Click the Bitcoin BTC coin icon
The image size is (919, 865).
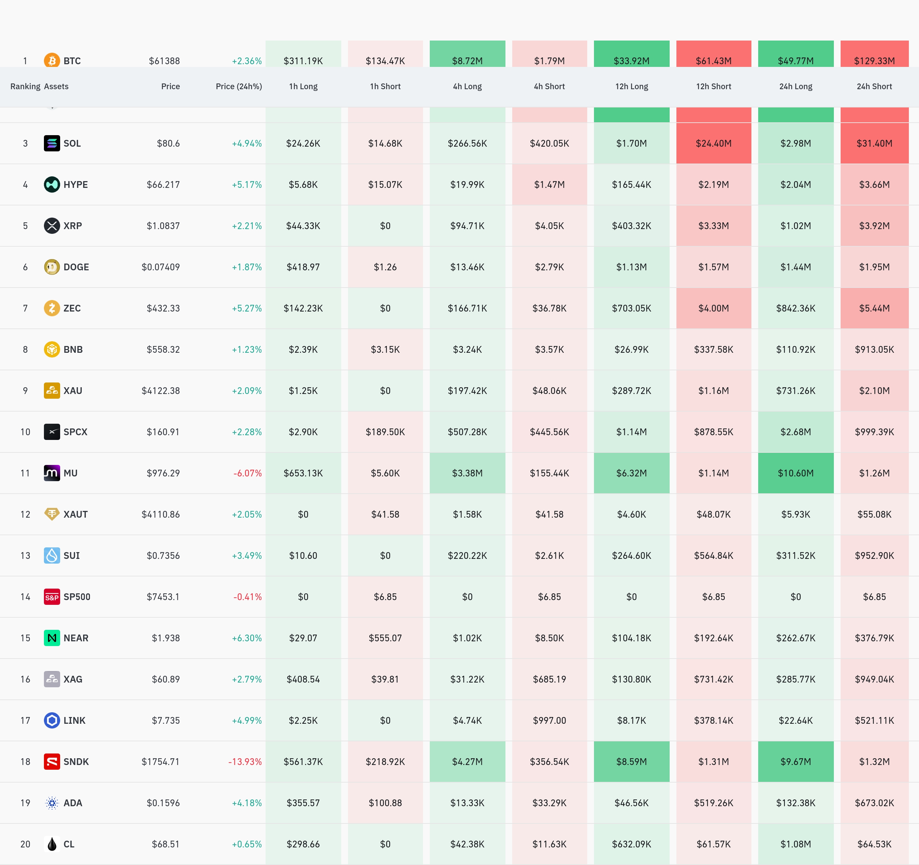tap(52, 60)
